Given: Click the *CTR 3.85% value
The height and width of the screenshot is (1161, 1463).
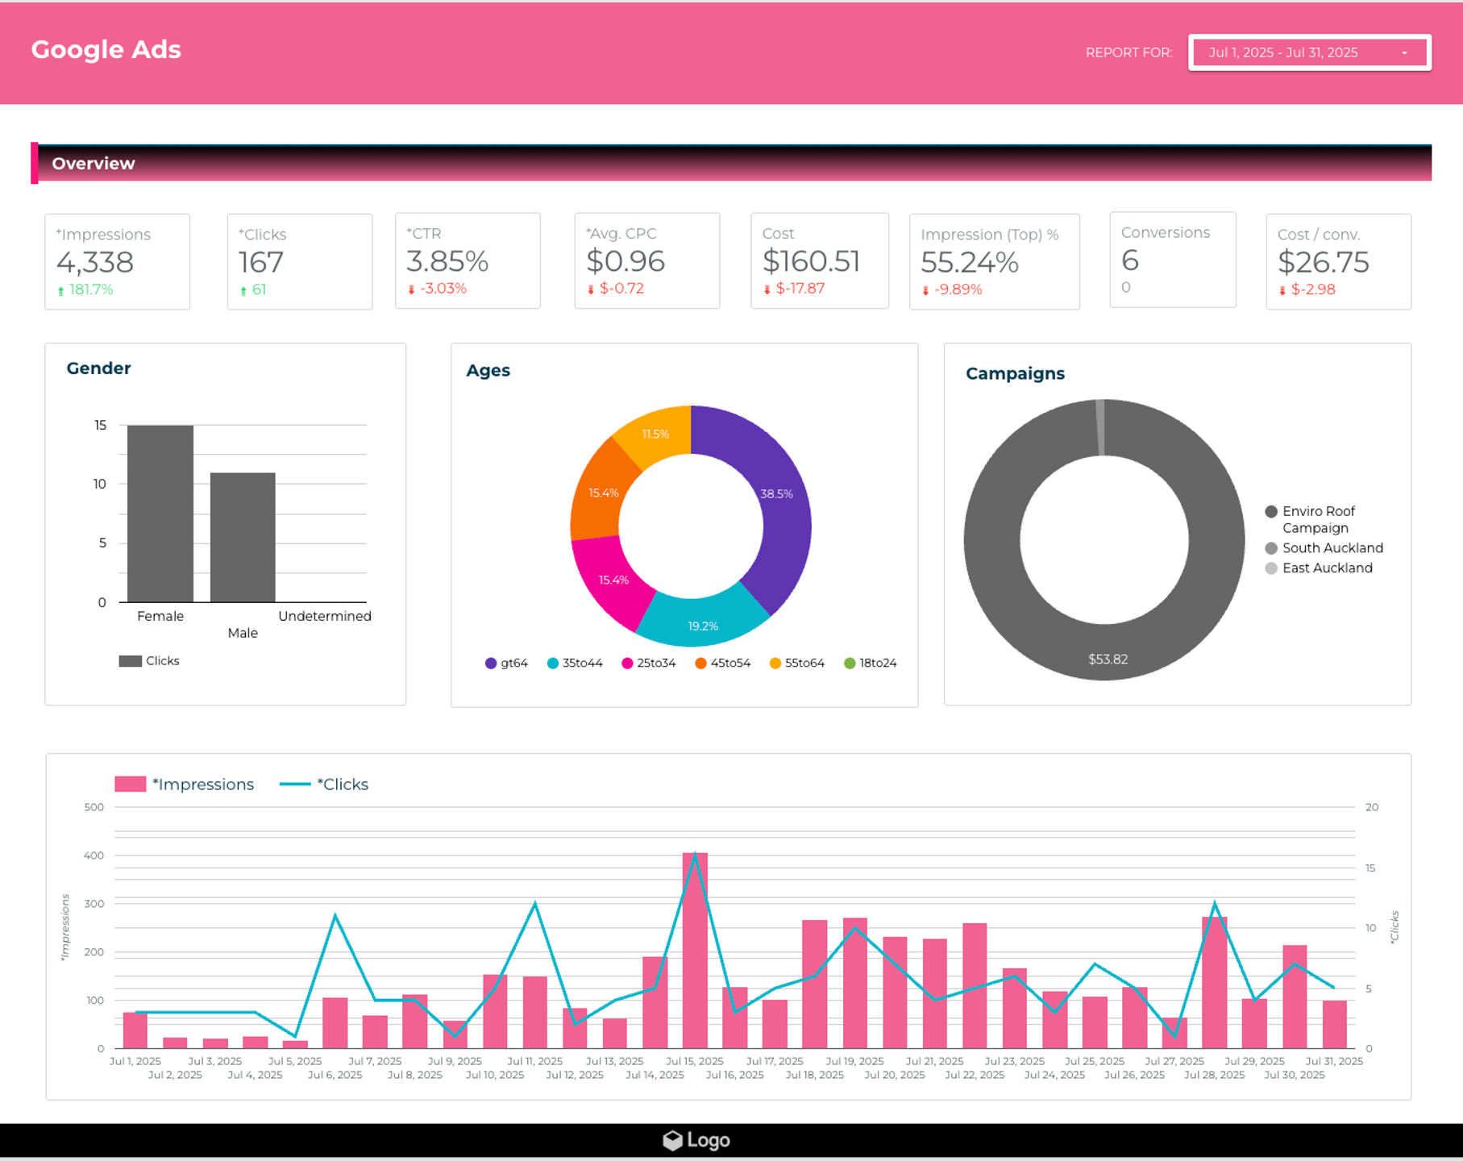Looking at the screenshot, I should (447, 261).
